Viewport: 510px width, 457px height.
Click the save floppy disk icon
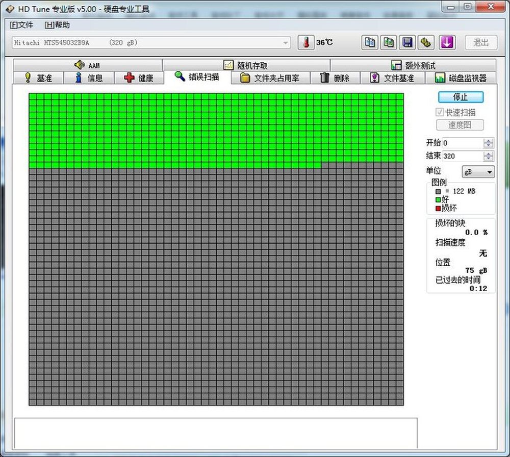tap(407, 42)
